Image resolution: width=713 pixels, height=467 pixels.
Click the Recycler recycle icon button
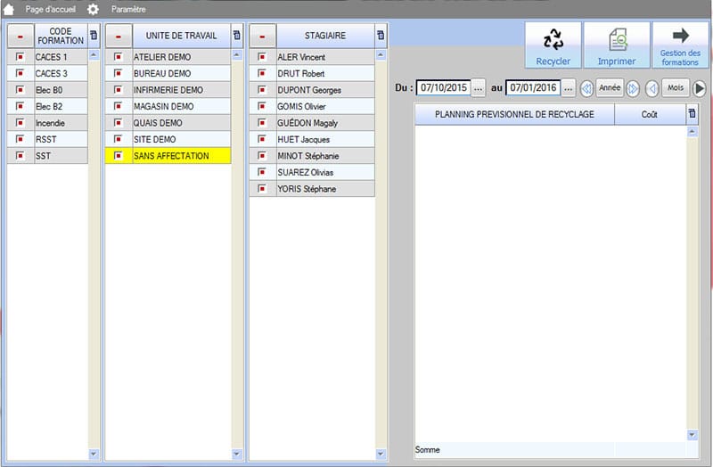pos(553,45)
